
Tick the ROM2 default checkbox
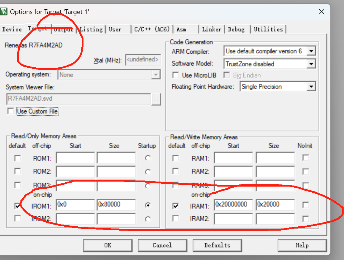click(18, 171)
